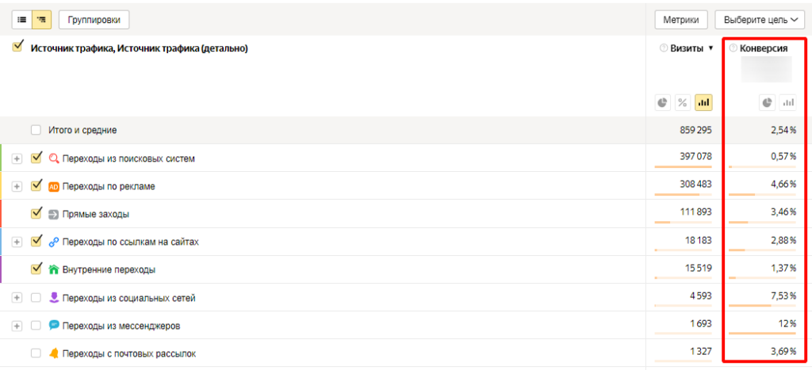The width and height of the screenshot is (812, 370).
Task: Click the Конверсия column header
Action: click(764, 48)
